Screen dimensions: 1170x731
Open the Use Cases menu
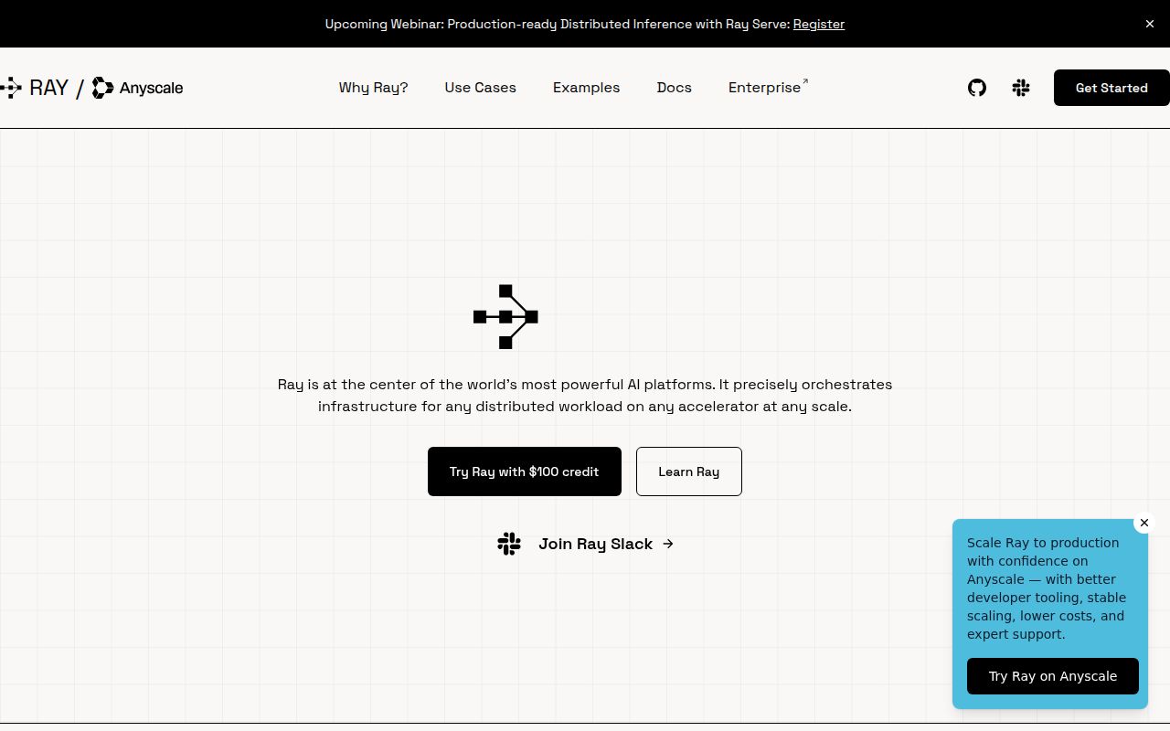point(480,88)
